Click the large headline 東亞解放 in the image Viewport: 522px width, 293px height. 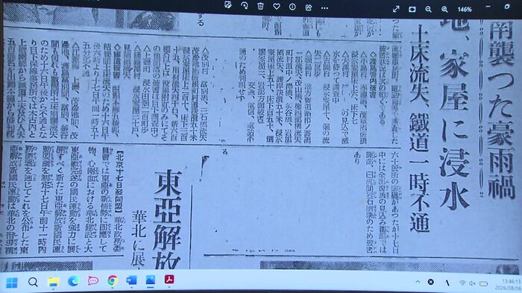click(168, 218)
